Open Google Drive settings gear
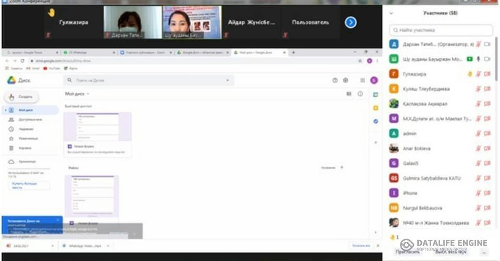 click(345, 80)
